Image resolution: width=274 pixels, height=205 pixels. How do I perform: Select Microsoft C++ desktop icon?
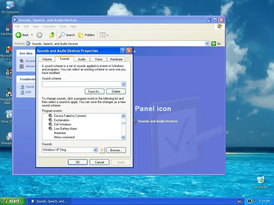[x=7, y=53]
